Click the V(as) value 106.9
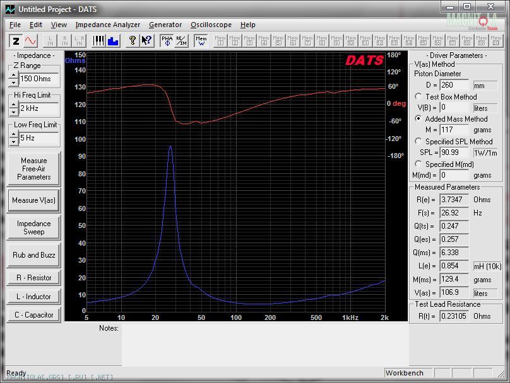This screenshot has height=383, width=510. tap(454, 292)
